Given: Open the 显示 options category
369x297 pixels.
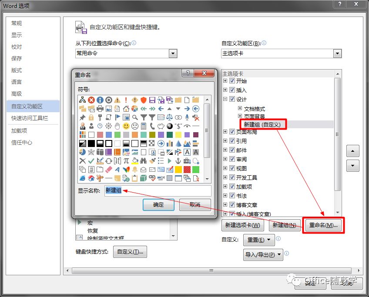Looking at the screenshot, I should point(17,35).
